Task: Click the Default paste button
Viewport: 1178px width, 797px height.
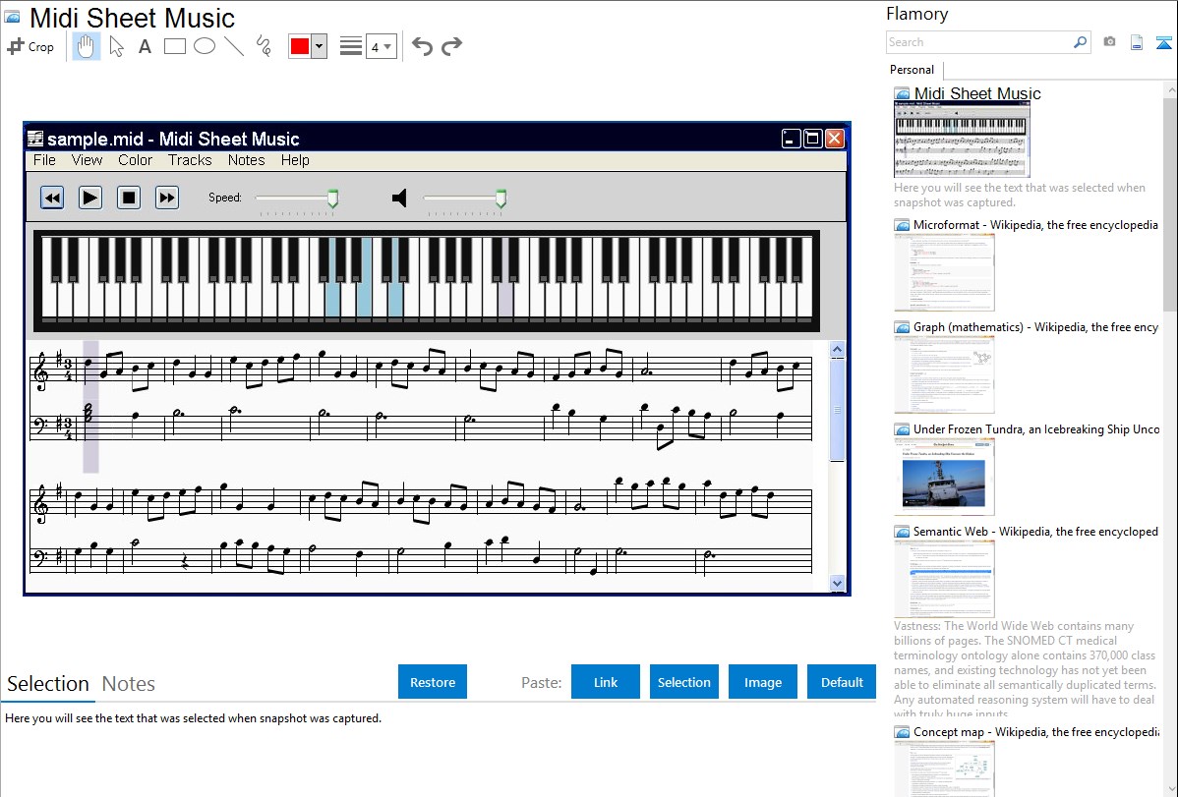Action: pyautogui.click(x=842, y=682)
